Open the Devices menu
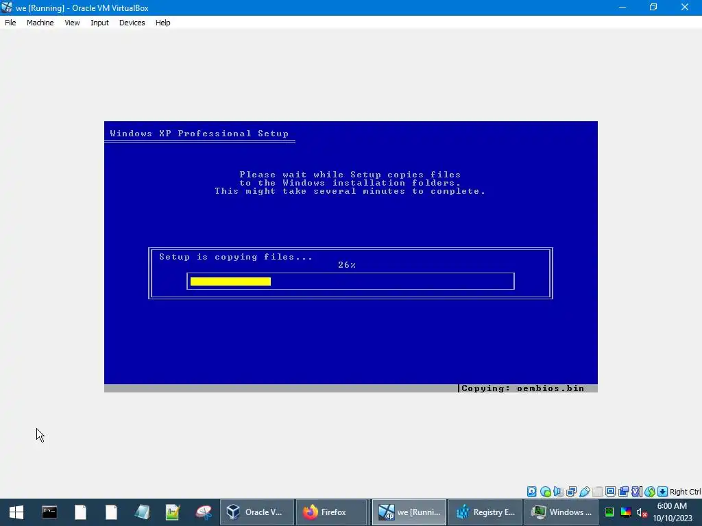702x526 pixels. (x=132, y=23)
